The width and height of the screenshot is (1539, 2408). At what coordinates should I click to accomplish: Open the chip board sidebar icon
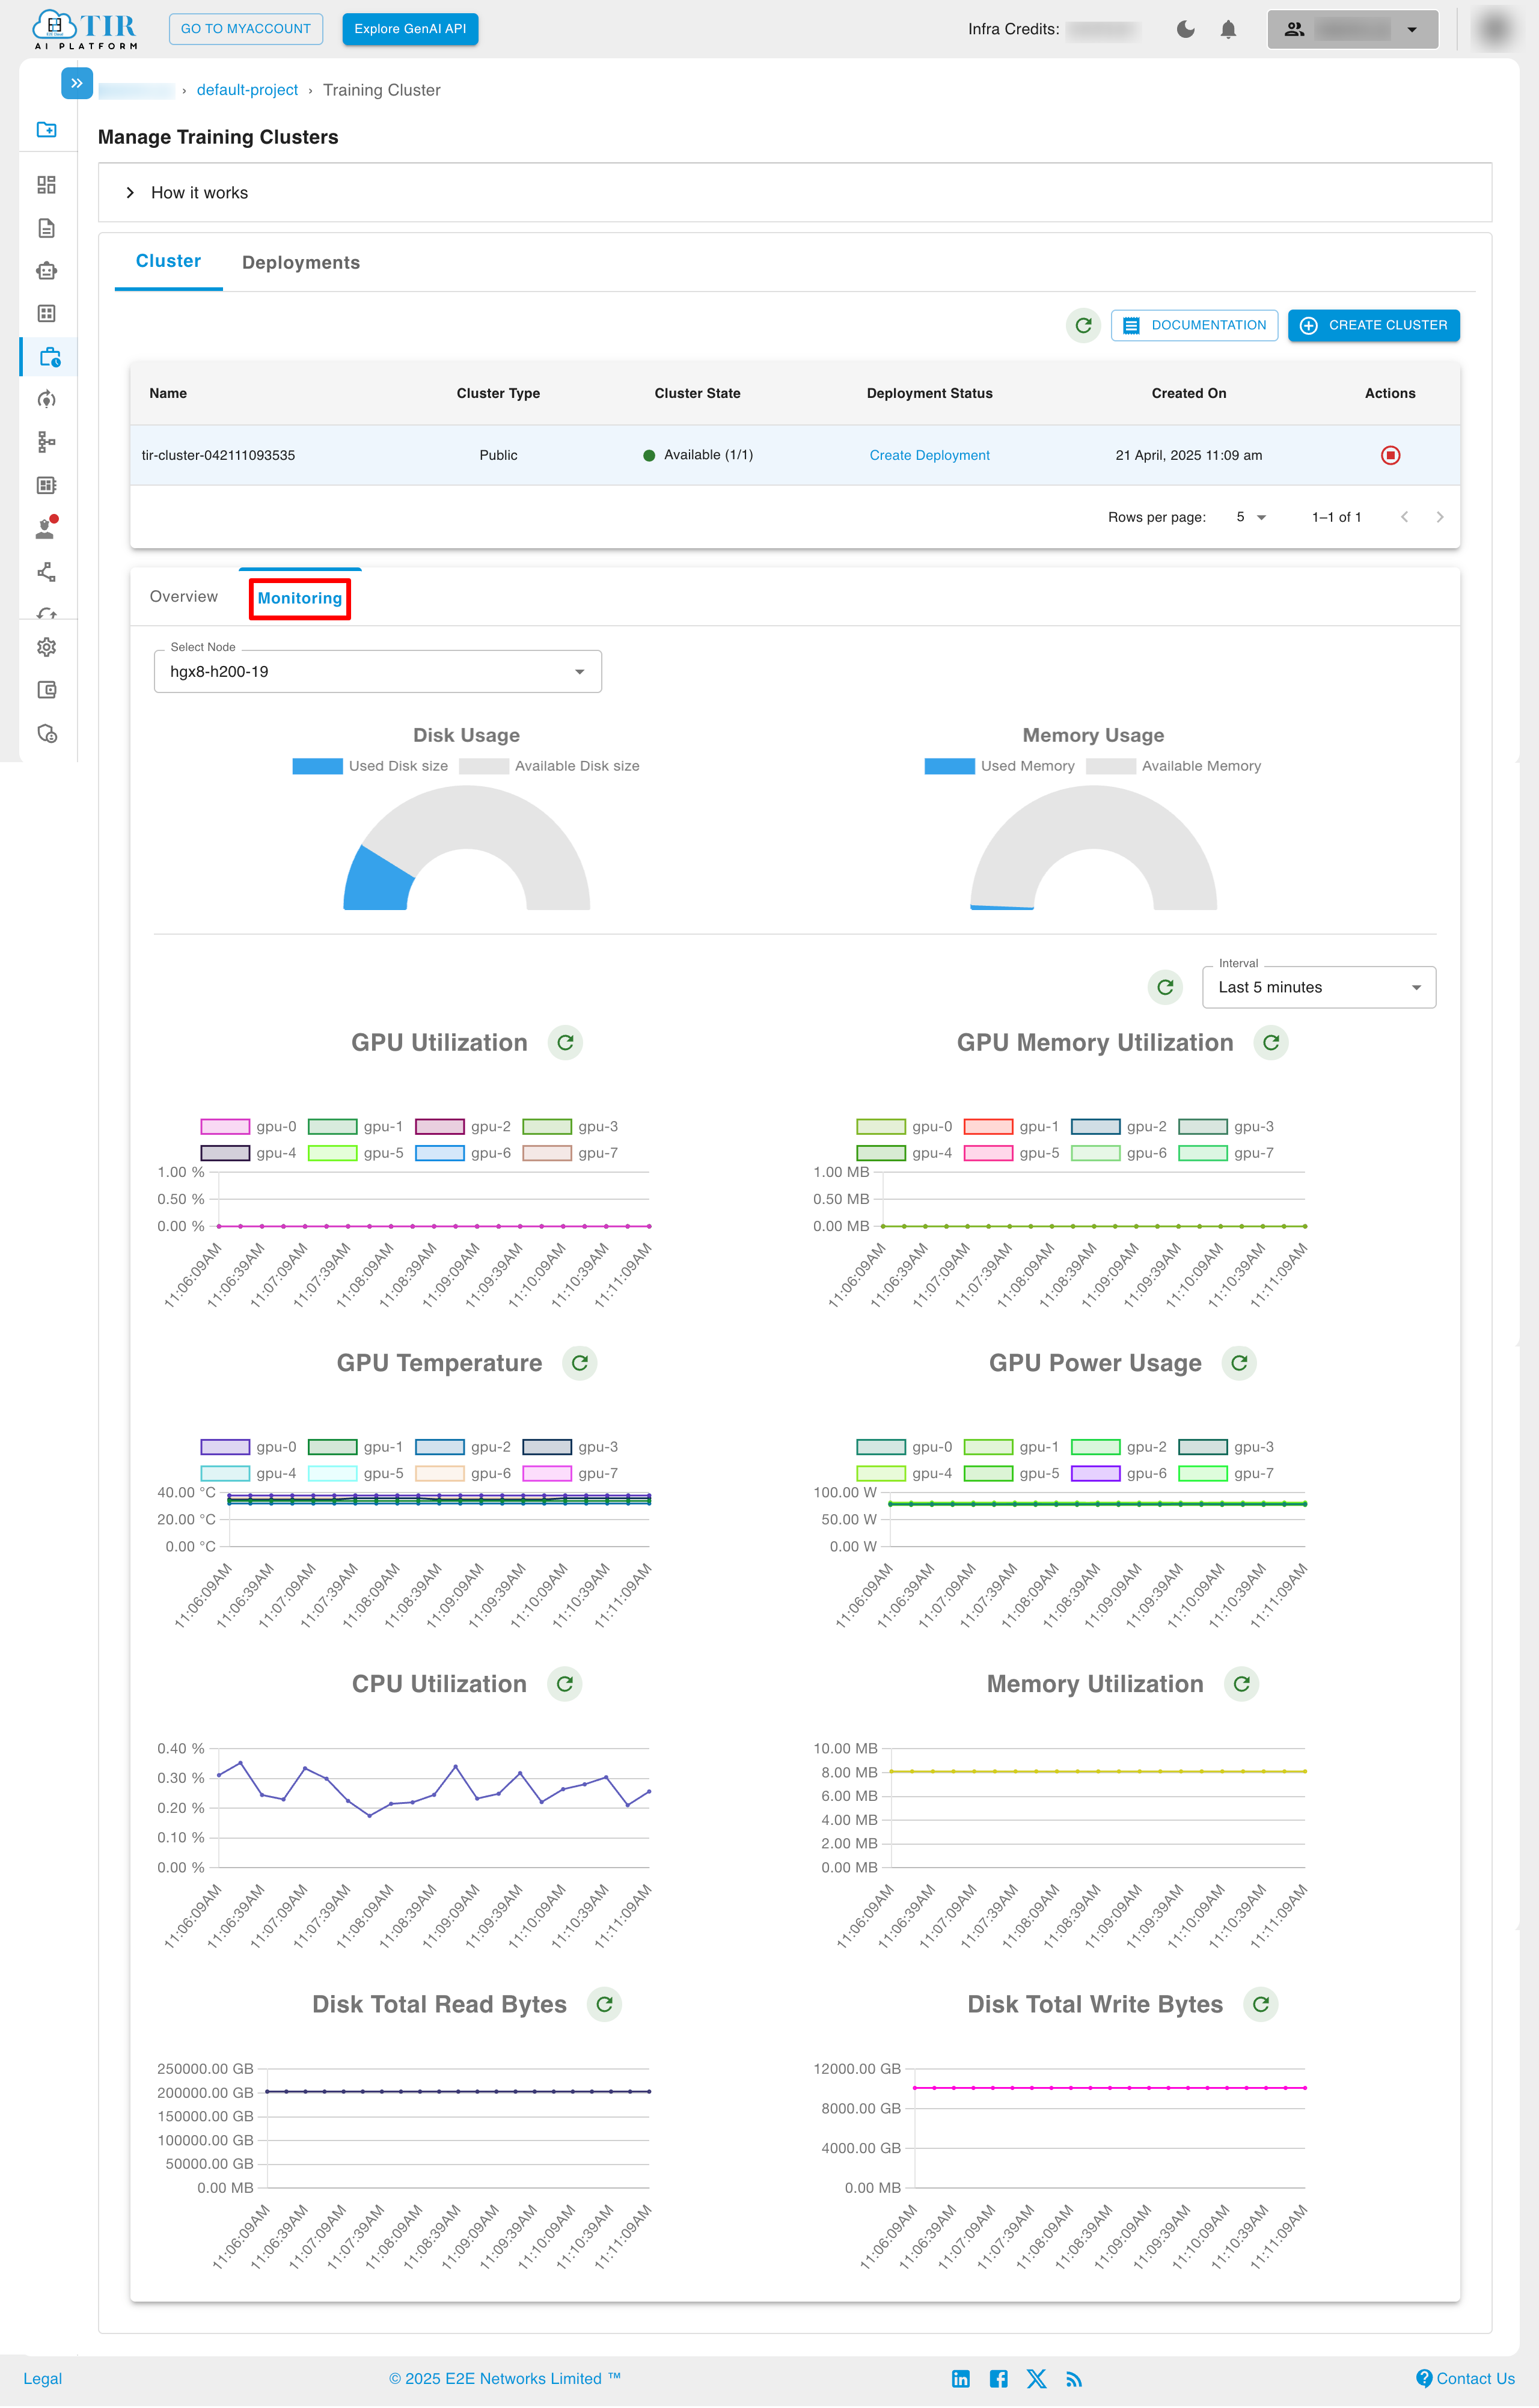[x=46, y=485]
